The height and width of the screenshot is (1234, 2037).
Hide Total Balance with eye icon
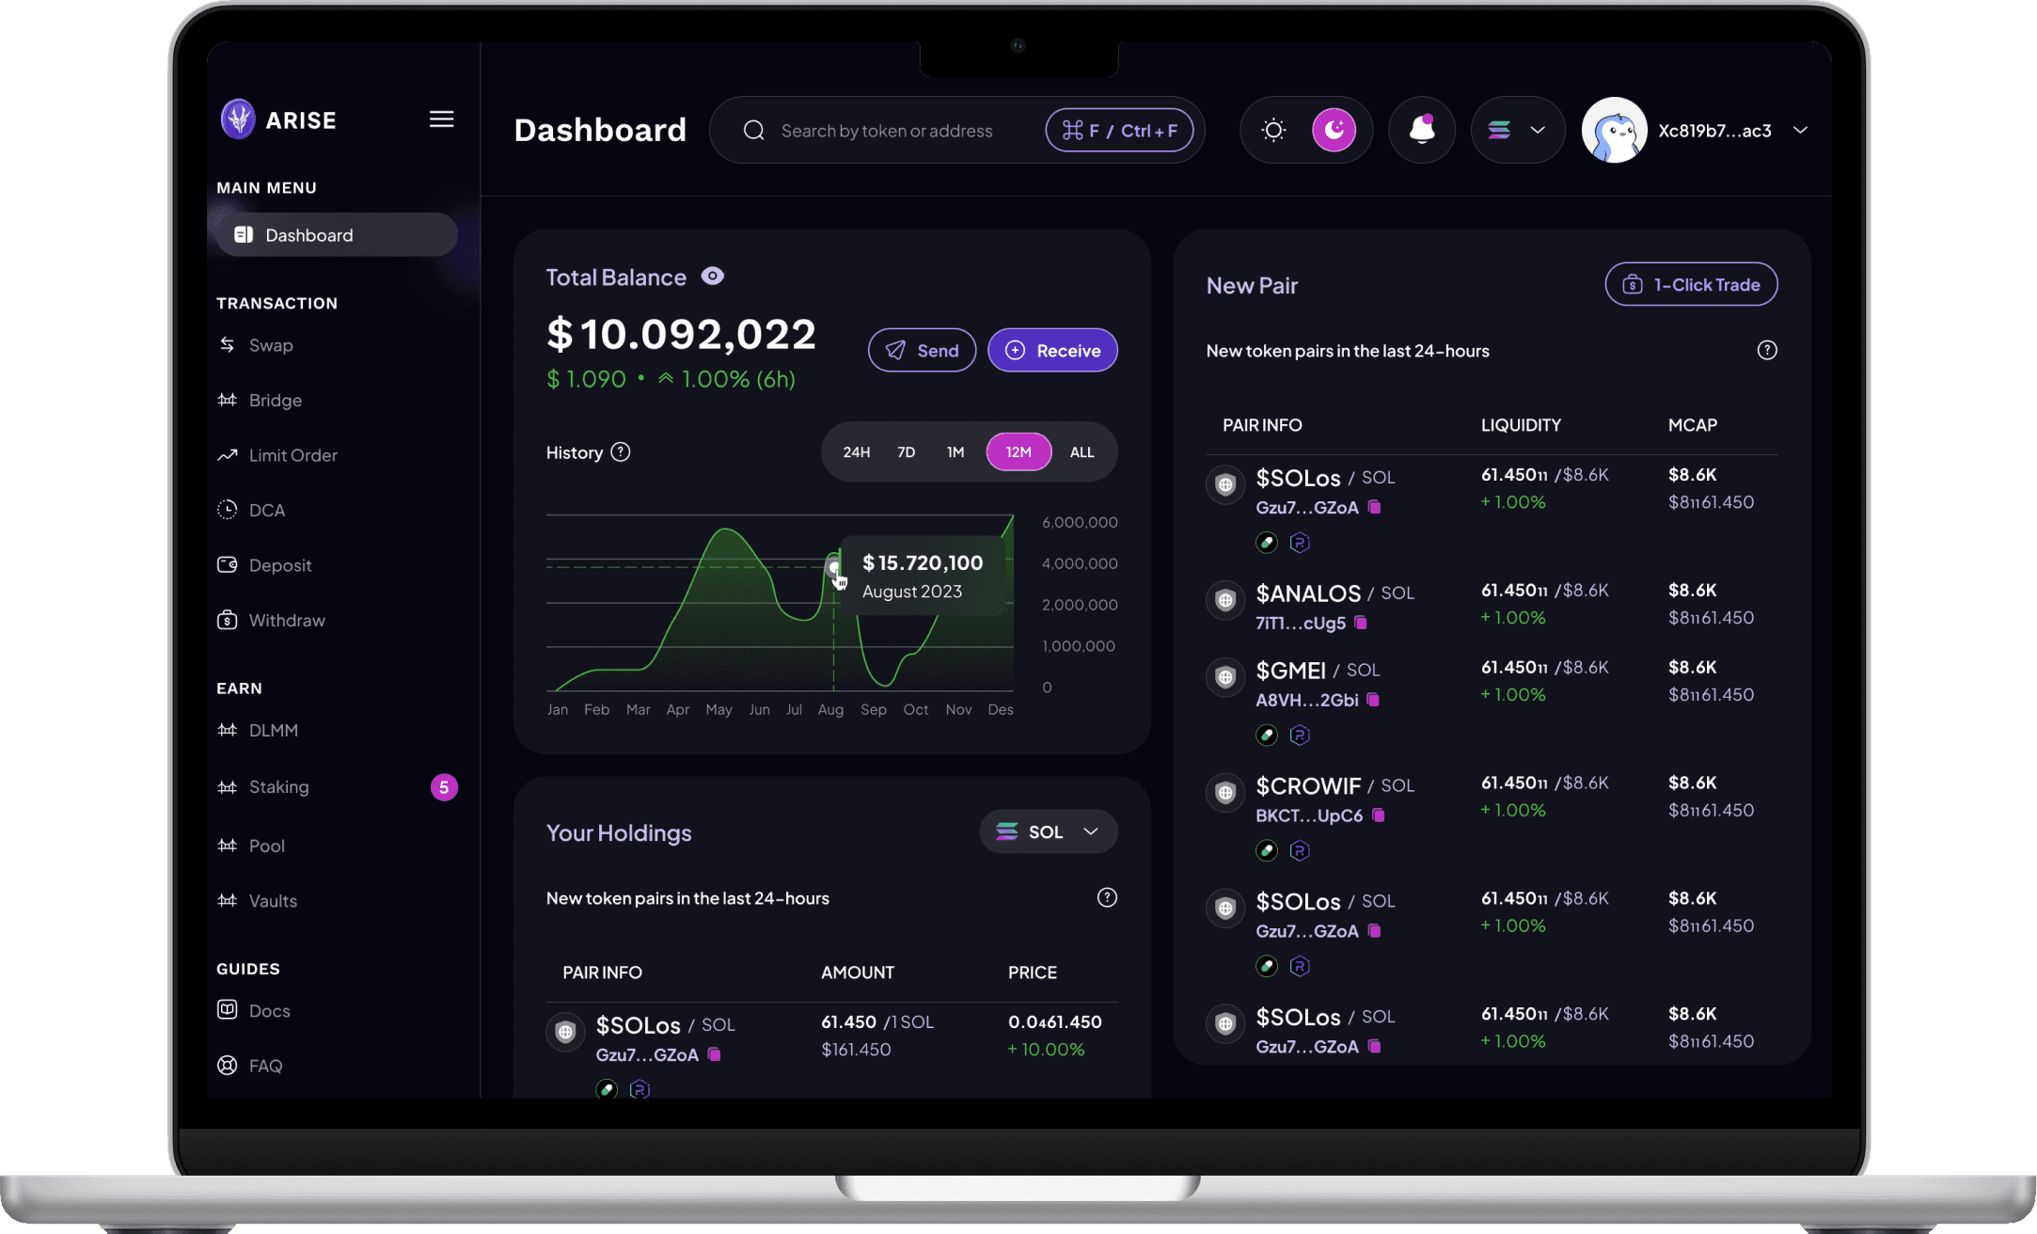tap(713, 277)
